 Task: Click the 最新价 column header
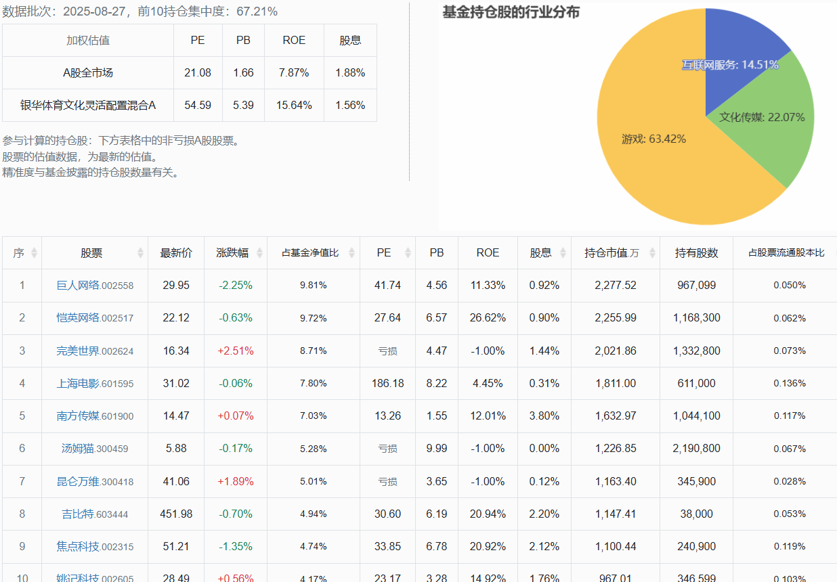click(176, 253)
